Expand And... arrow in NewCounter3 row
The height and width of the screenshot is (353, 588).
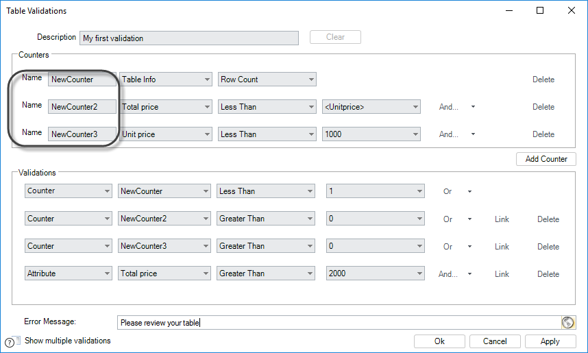coord(473,134)
